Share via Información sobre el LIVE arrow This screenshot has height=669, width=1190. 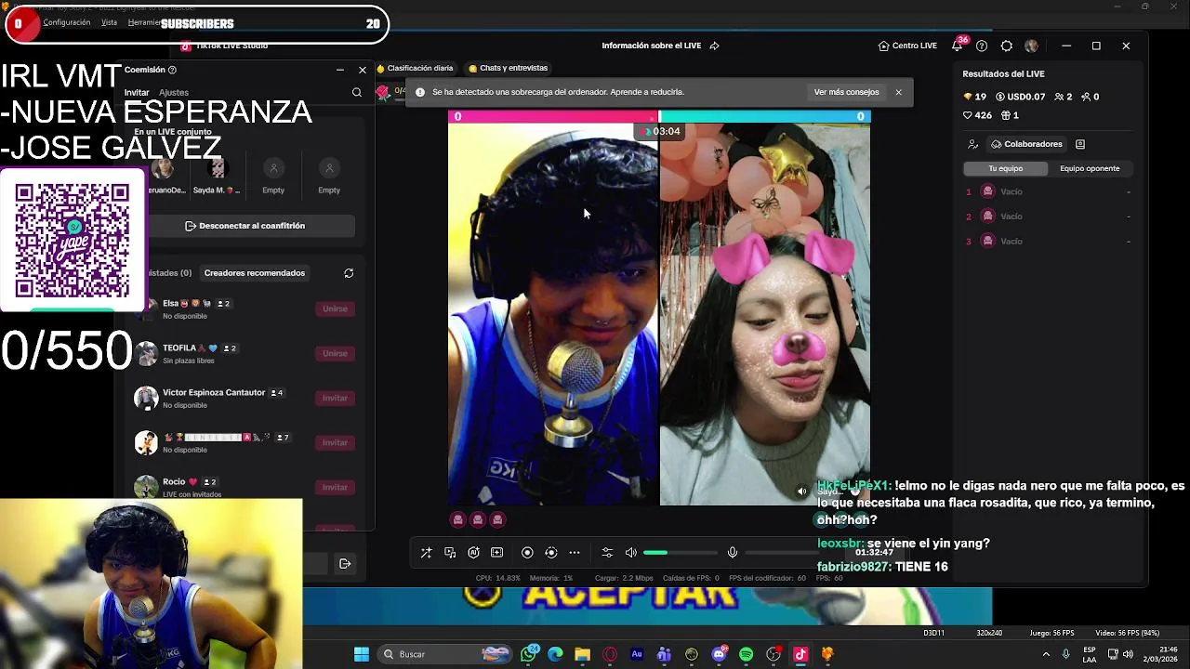point(714,46)
